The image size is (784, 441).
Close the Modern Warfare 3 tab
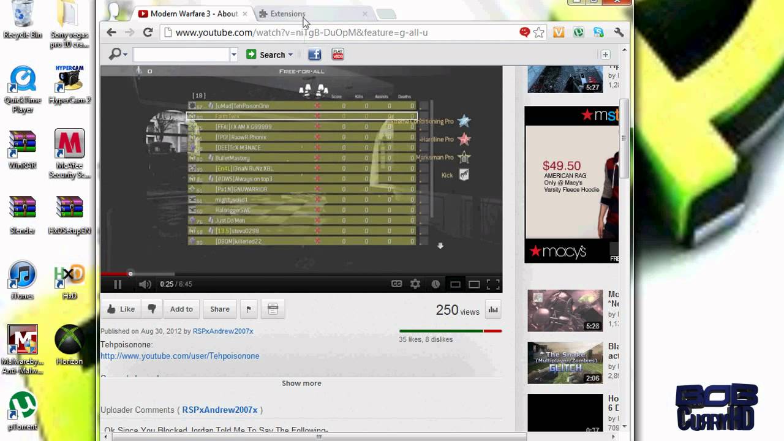245,13
